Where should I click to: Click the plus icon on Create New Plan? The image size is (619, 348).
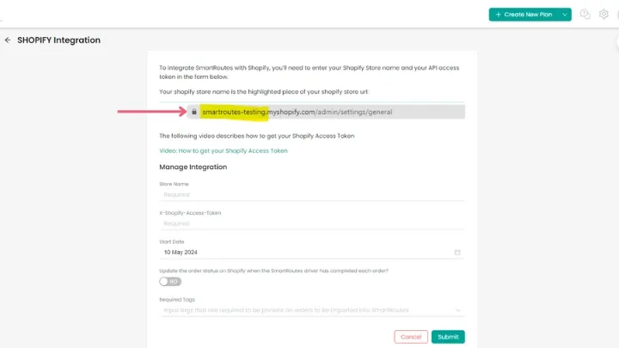tap(499, 15)
